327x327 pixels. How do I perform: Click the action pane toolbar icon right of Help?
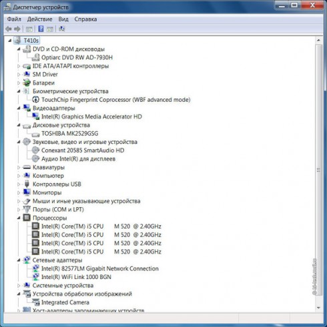click(50, 29)
